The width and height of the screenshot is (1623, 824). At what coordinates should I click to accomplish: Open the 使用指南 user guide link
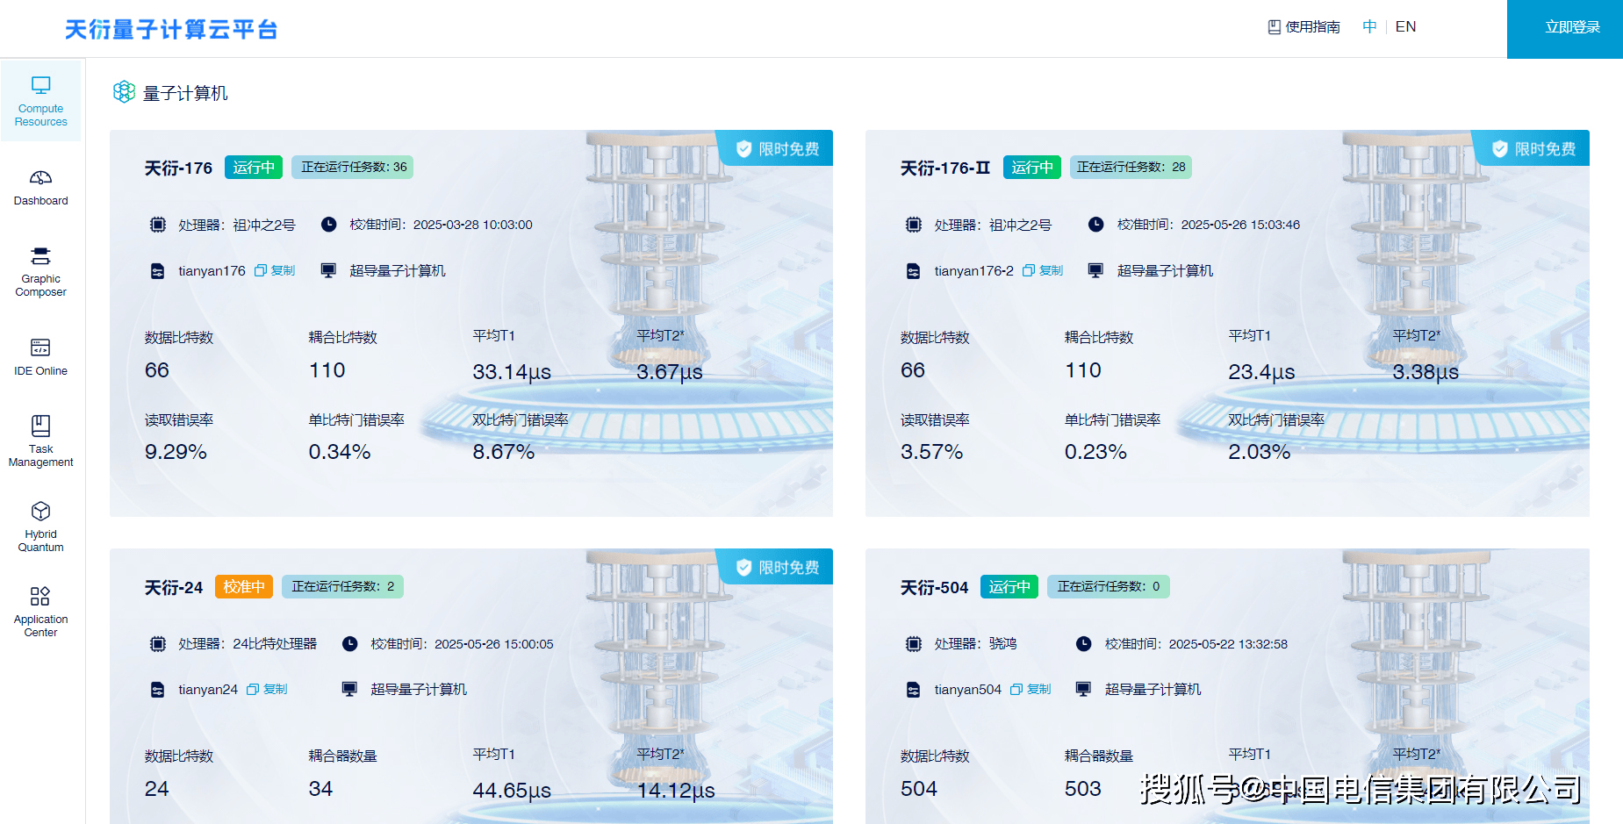[x=1304, y=27]
